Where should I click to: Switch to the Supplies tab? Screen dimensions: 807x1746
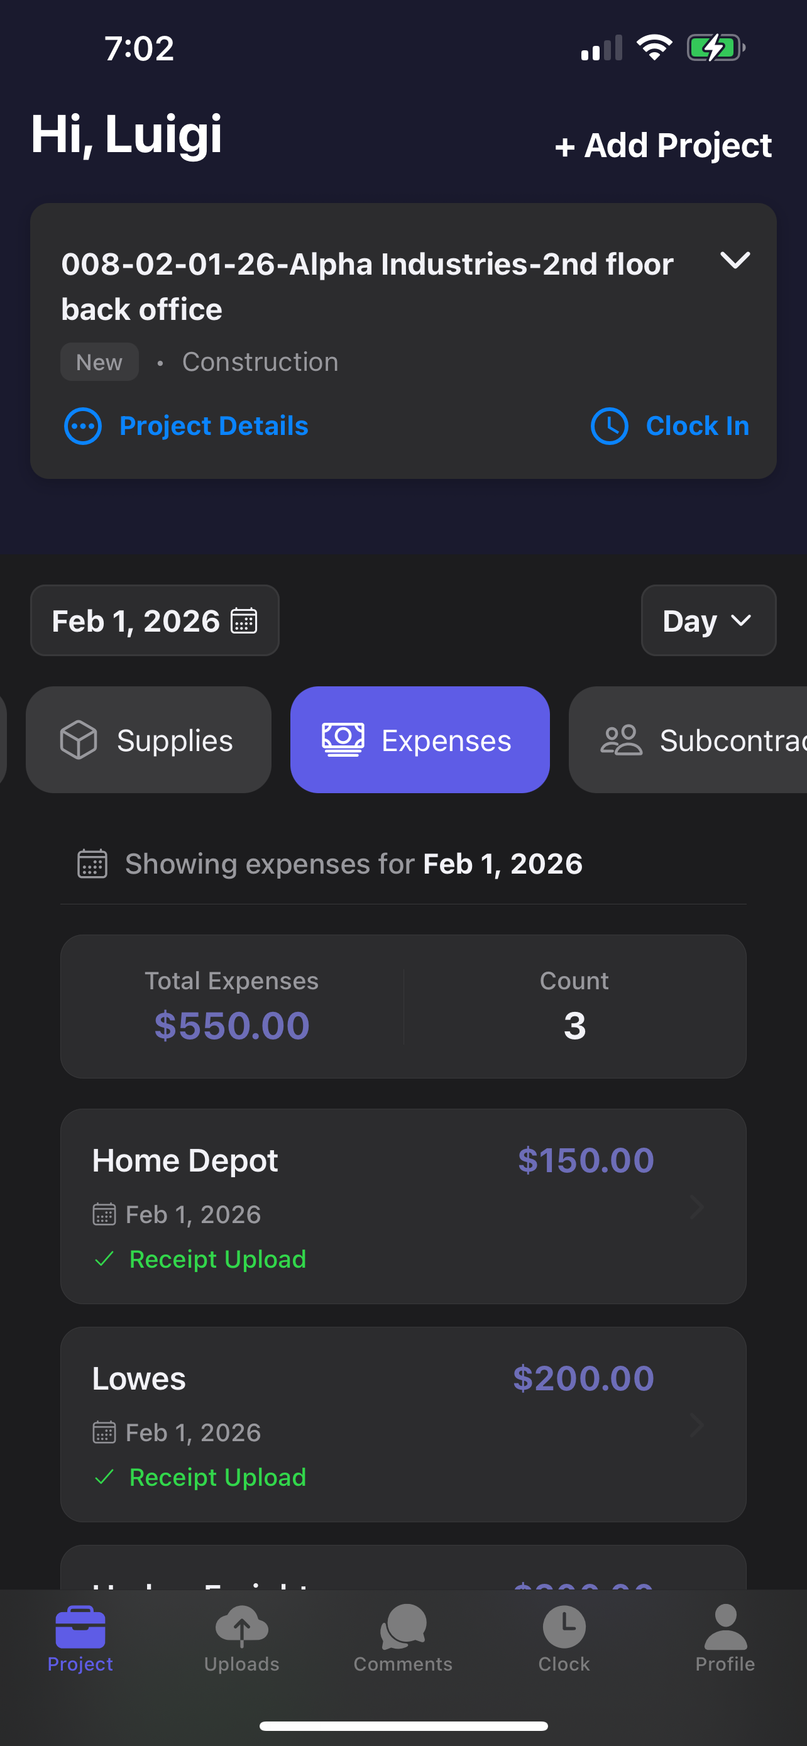point(148,740)
